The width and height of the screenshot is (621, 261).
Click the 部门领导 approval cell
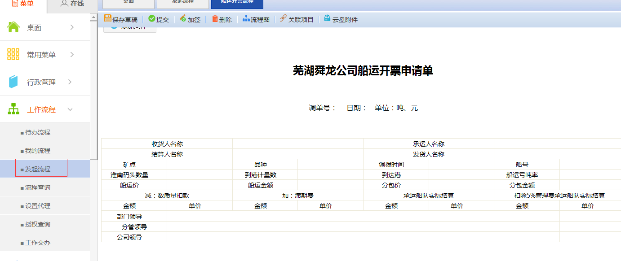click(x=363, y=217)
